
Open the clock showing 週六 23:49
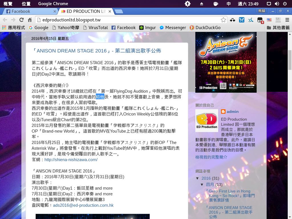[248, 4]
